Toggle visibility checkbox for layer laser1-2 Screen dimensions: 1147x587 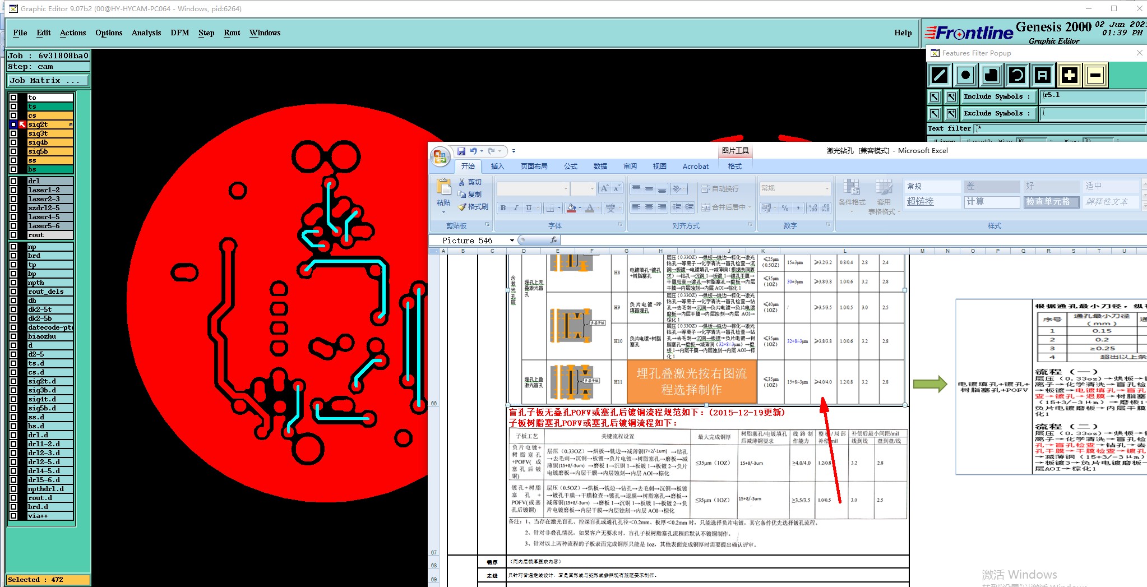[13, 190]
